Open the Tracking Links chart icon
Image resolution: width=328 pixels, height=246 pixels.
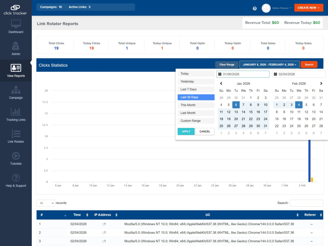[16, 112]
